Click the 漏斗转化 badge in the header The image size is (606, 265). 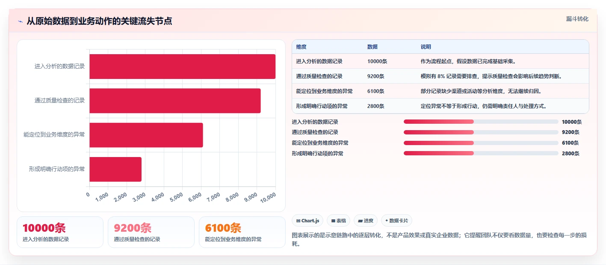pos(577,19)
